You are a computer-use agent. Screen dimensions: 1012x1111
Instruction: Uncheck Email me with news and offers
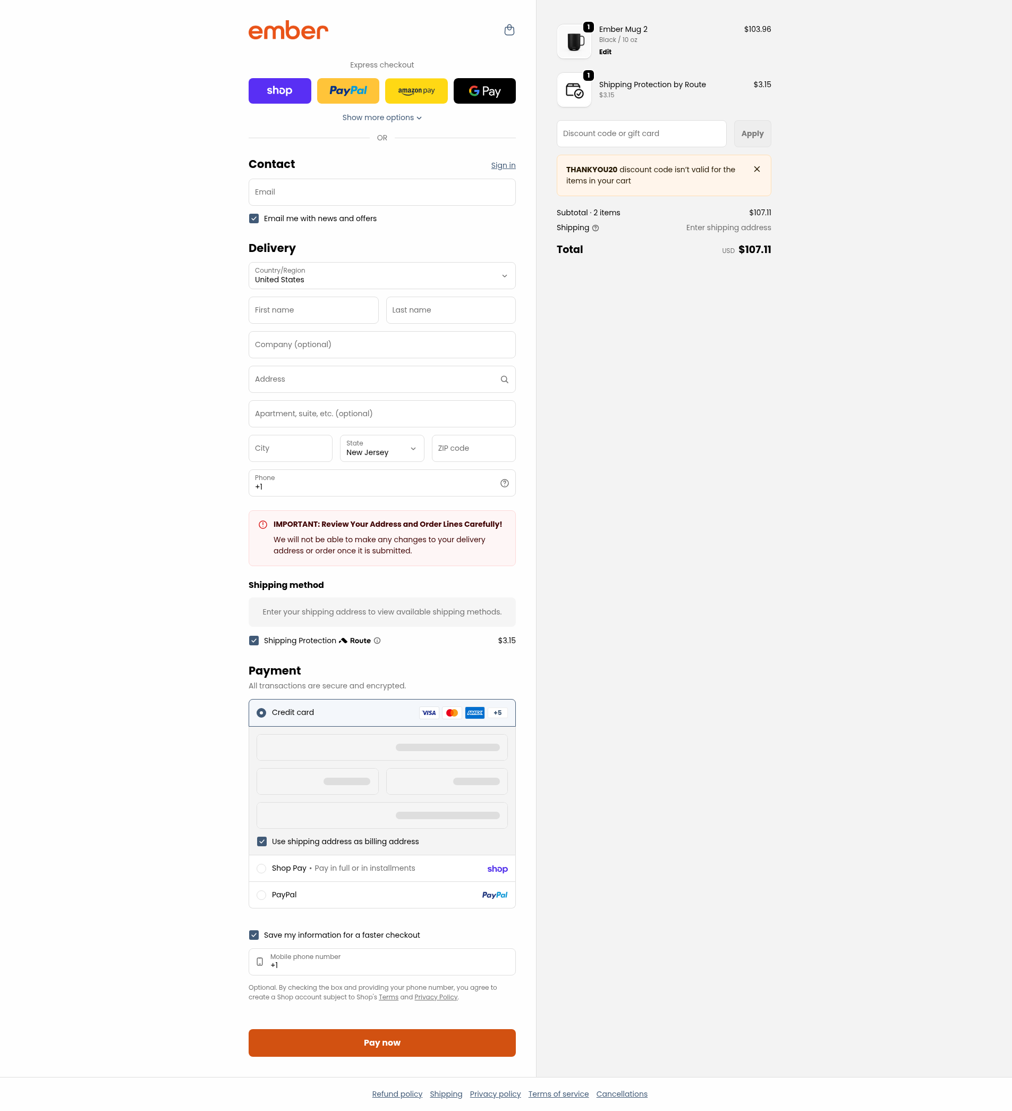point(254,218)
